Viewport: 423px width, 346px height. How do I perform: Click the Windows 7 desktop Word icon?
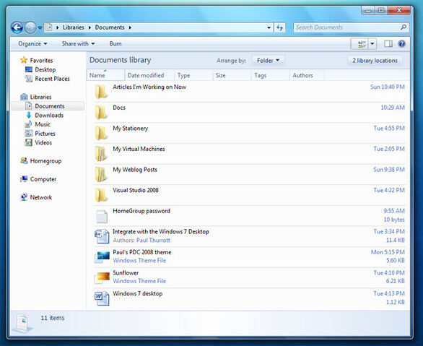[102, 298]
